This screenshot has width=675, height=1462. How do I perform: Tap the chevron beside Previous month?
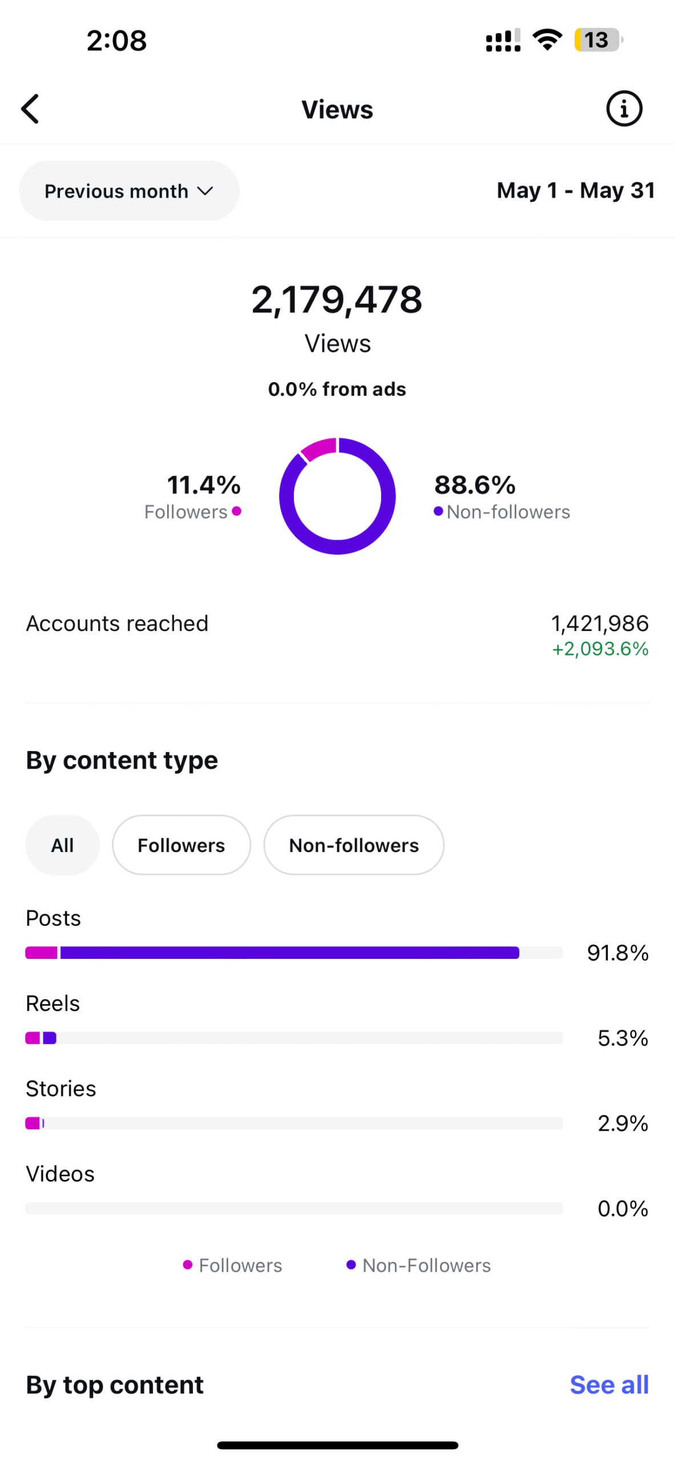coord(205,191)
